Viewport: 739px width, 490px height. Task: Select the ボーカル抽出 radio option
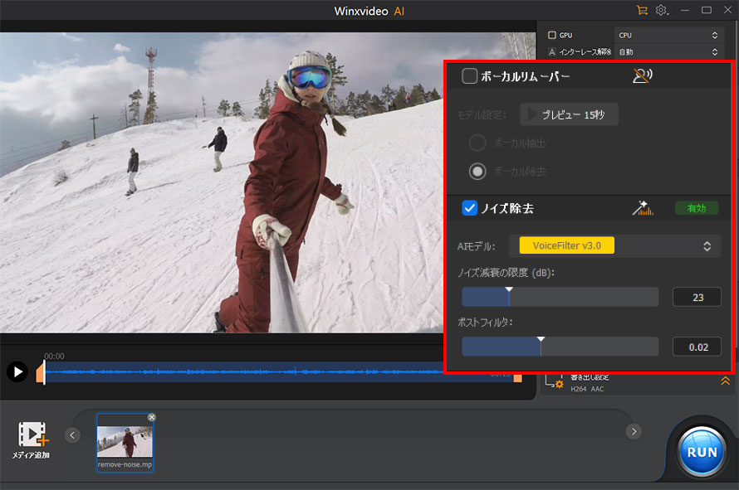coord(477,143)
